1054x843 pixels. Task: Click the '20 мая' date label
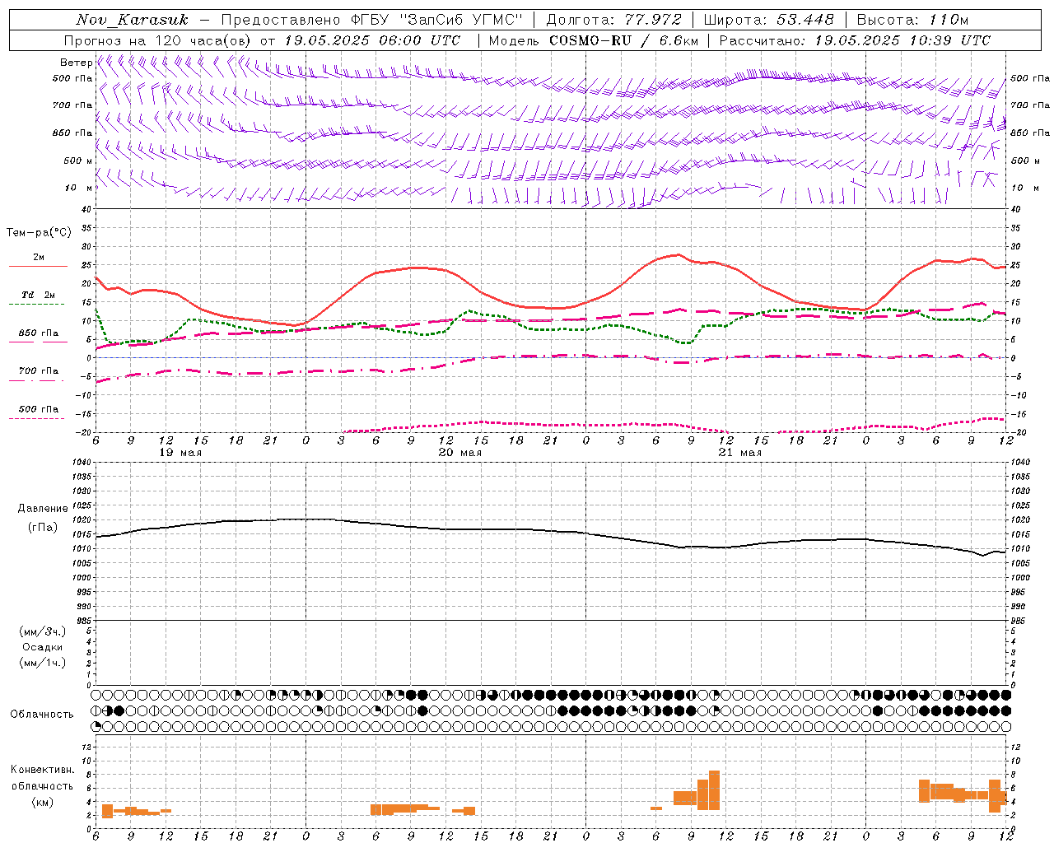coord(459,453)
